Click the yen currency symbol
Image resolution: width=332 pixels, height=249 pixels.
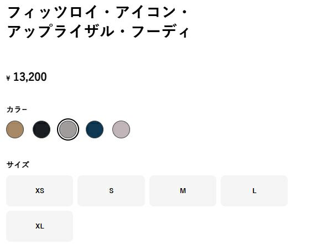[x=8, y=78]
